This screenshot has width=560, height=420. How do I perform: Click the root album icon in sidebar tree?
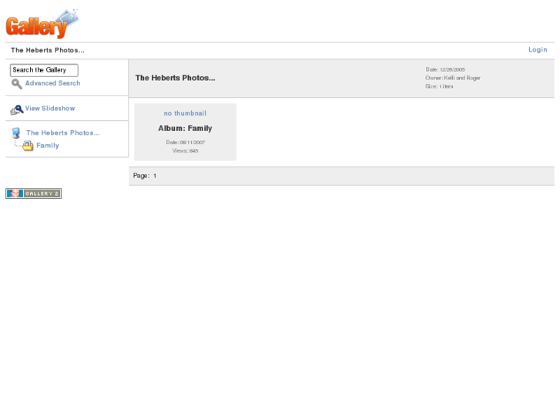click(15, 133)
